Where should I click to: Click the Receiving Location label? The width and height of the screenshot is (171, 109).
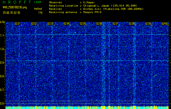pos(64,5)
